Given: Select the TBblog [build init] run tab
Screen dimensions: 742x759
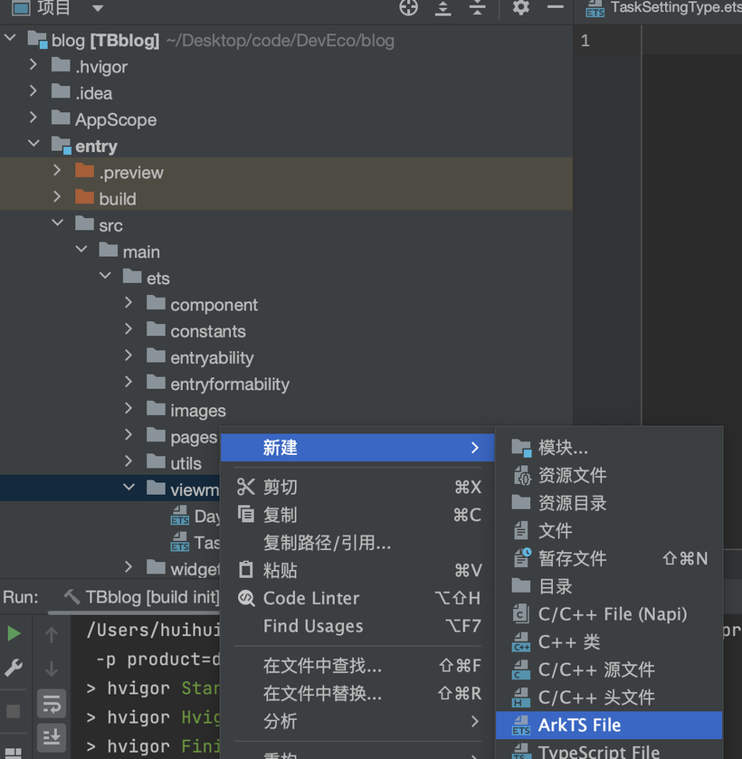Looking at the screenshot, I should pos(151,597).
